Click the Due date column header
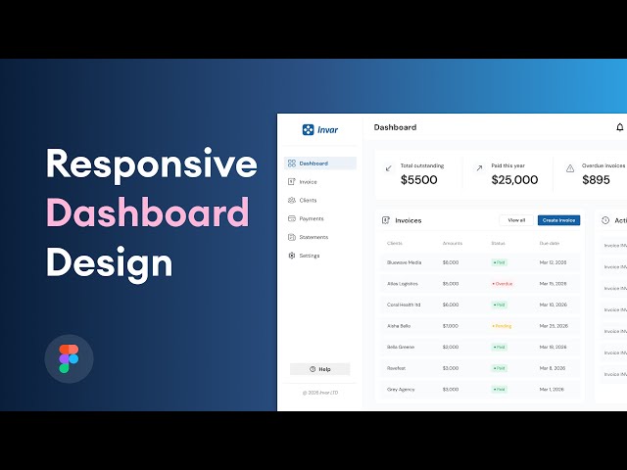This screenshot has height=470, width=627. (x=550, y=243)
